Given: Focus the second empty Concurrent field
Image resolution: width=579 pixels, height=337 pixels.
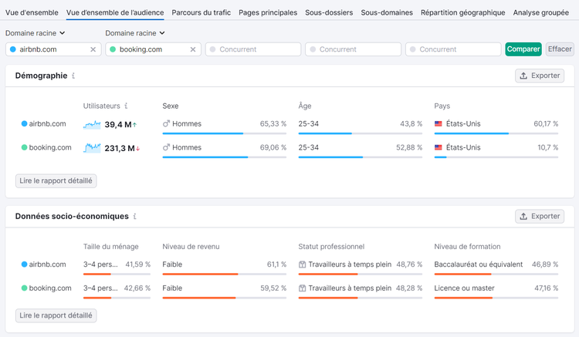Looking at the screenshot, I should click(x=353, y=49).
